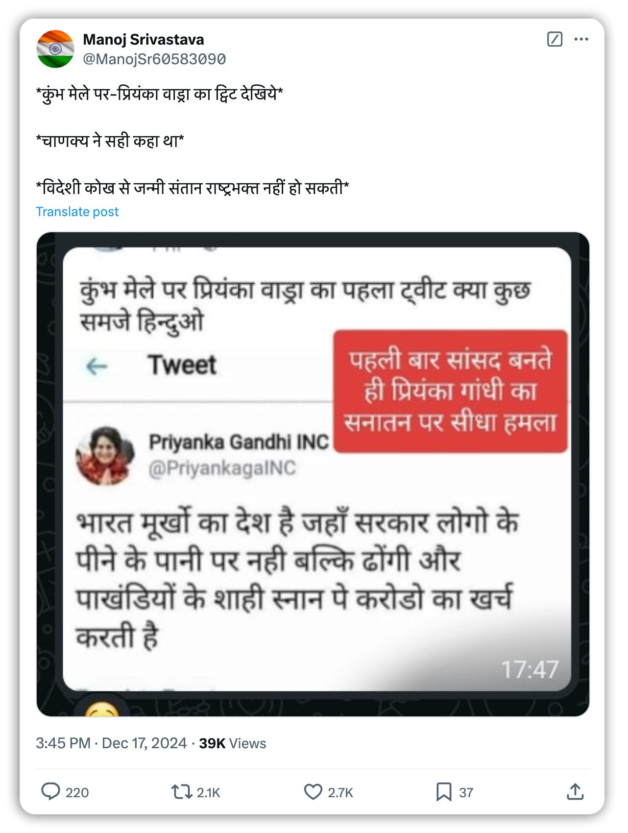Click the 39K Views count
The height and width of the screenshot is (833, 628).
coord(233,743)
